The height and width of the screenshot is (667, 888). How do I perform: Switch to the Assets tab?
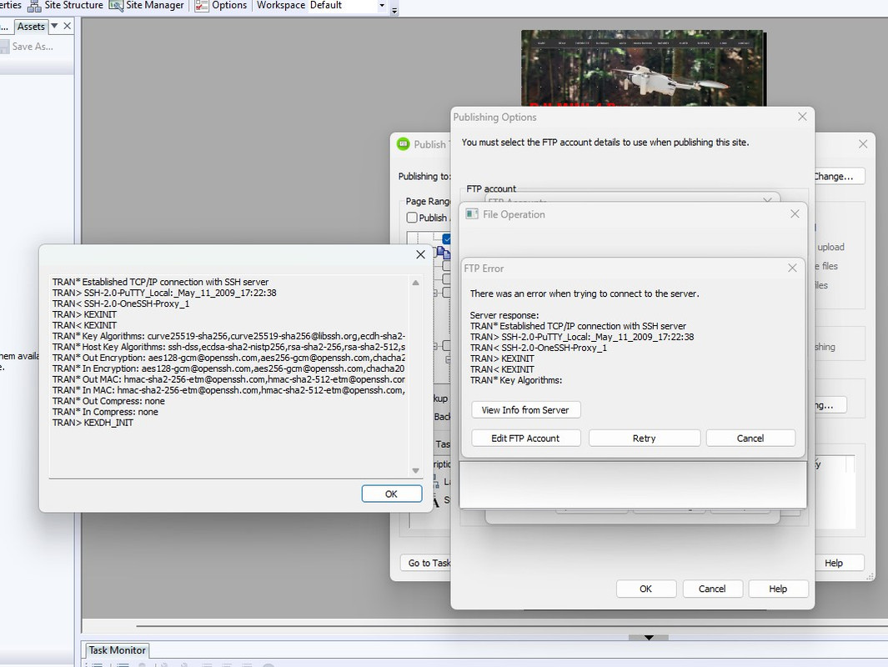[31, 27]
